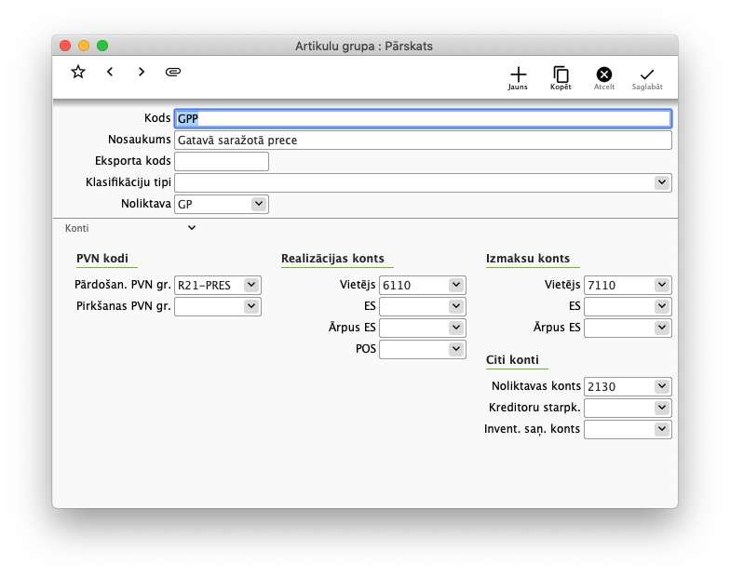Click the Klasifikāciju tipi label

(128, 182)
